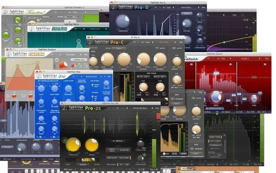Click the Pro-G Knee knob
The height and width of the screenshot is (173, 276).
(x=199, y=28)
